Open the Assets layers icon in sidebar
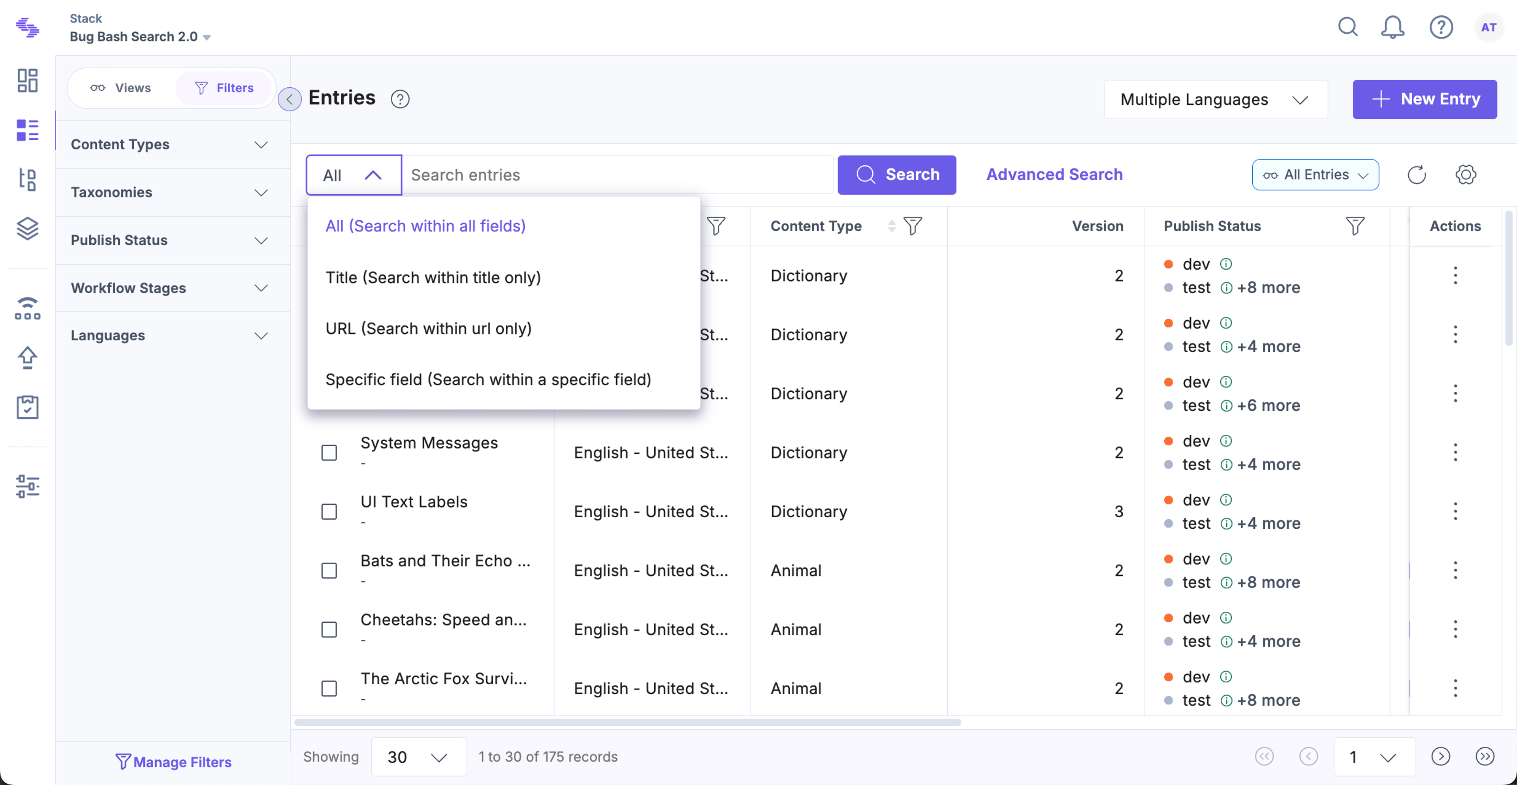1517x785 pixels. (27, 228)
